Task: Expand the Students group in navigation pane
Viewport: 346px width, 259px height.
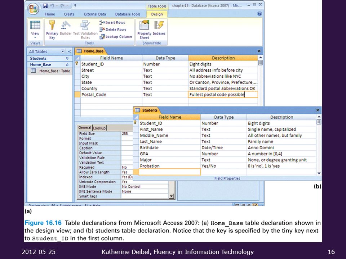Action: click(x=67, y=58)
